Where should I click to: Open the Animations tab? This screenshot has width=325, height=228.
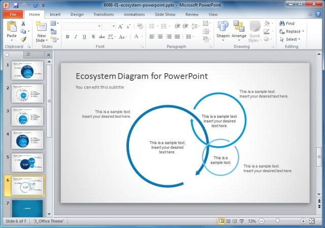(134, 14)
